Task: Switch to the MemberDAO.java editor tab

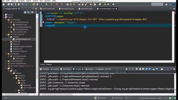Action: click(x=66, y=9)
